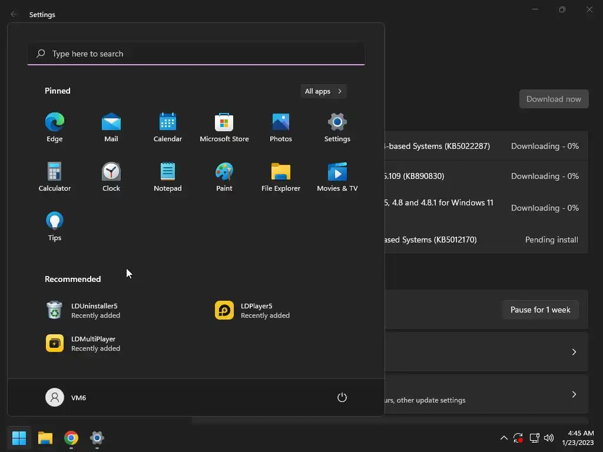Open the network status tray icon

pos(534,437)
